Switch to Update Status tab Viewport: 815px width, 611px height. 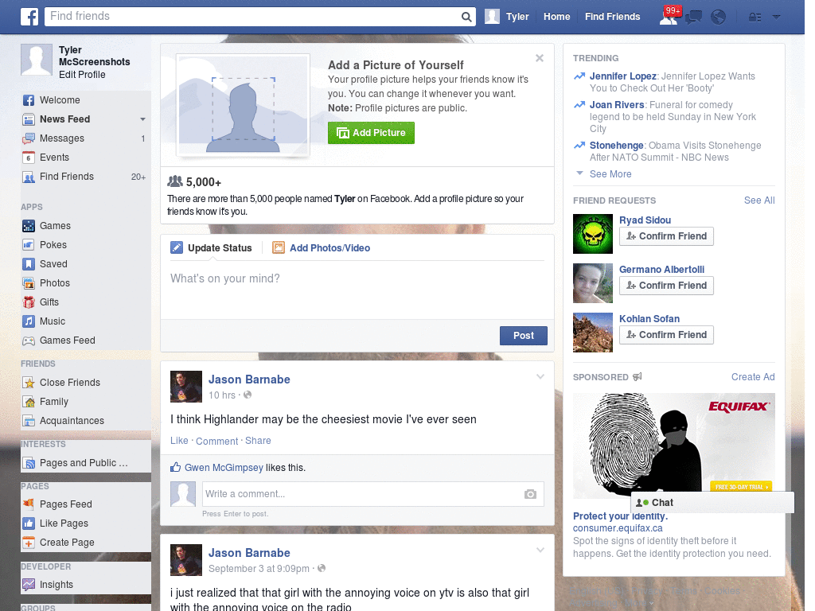coord(211,248)
